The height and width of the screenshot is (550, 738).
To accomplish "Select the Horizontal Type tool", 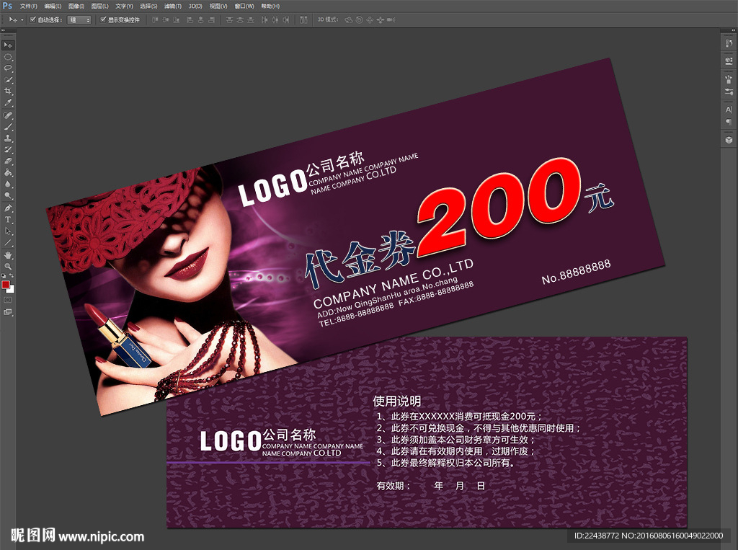I will 8,219.
